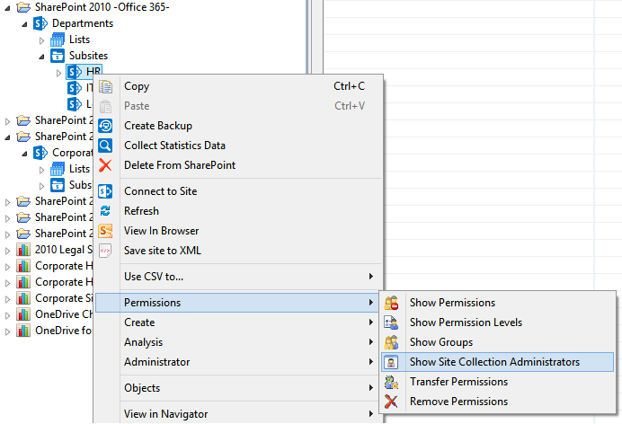
Task: Expand the OneDrive Ch tree node
Action: tap(7, 315)
